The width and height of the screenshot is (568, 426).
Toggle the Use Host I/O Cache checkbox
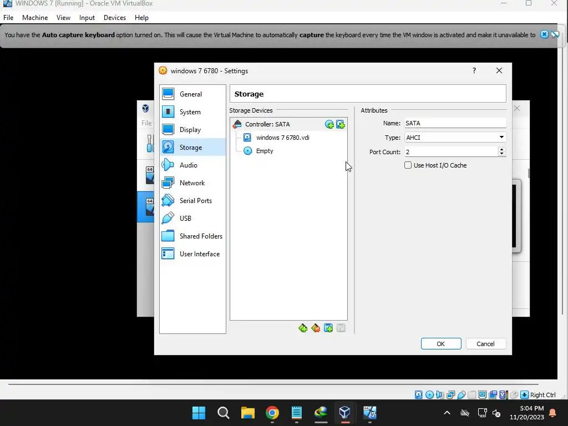pos(408,165)
